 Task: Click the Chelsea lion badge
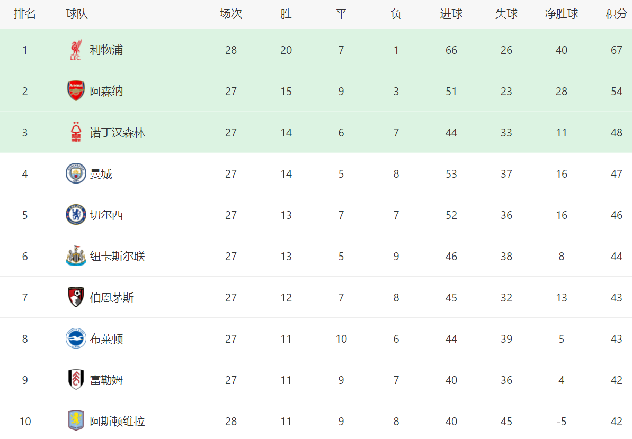pyautogui.click(x=76, y=215)
